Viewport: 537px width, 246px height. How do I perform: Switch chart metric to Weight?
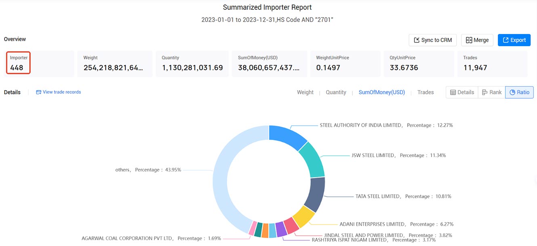coord(305,92)
